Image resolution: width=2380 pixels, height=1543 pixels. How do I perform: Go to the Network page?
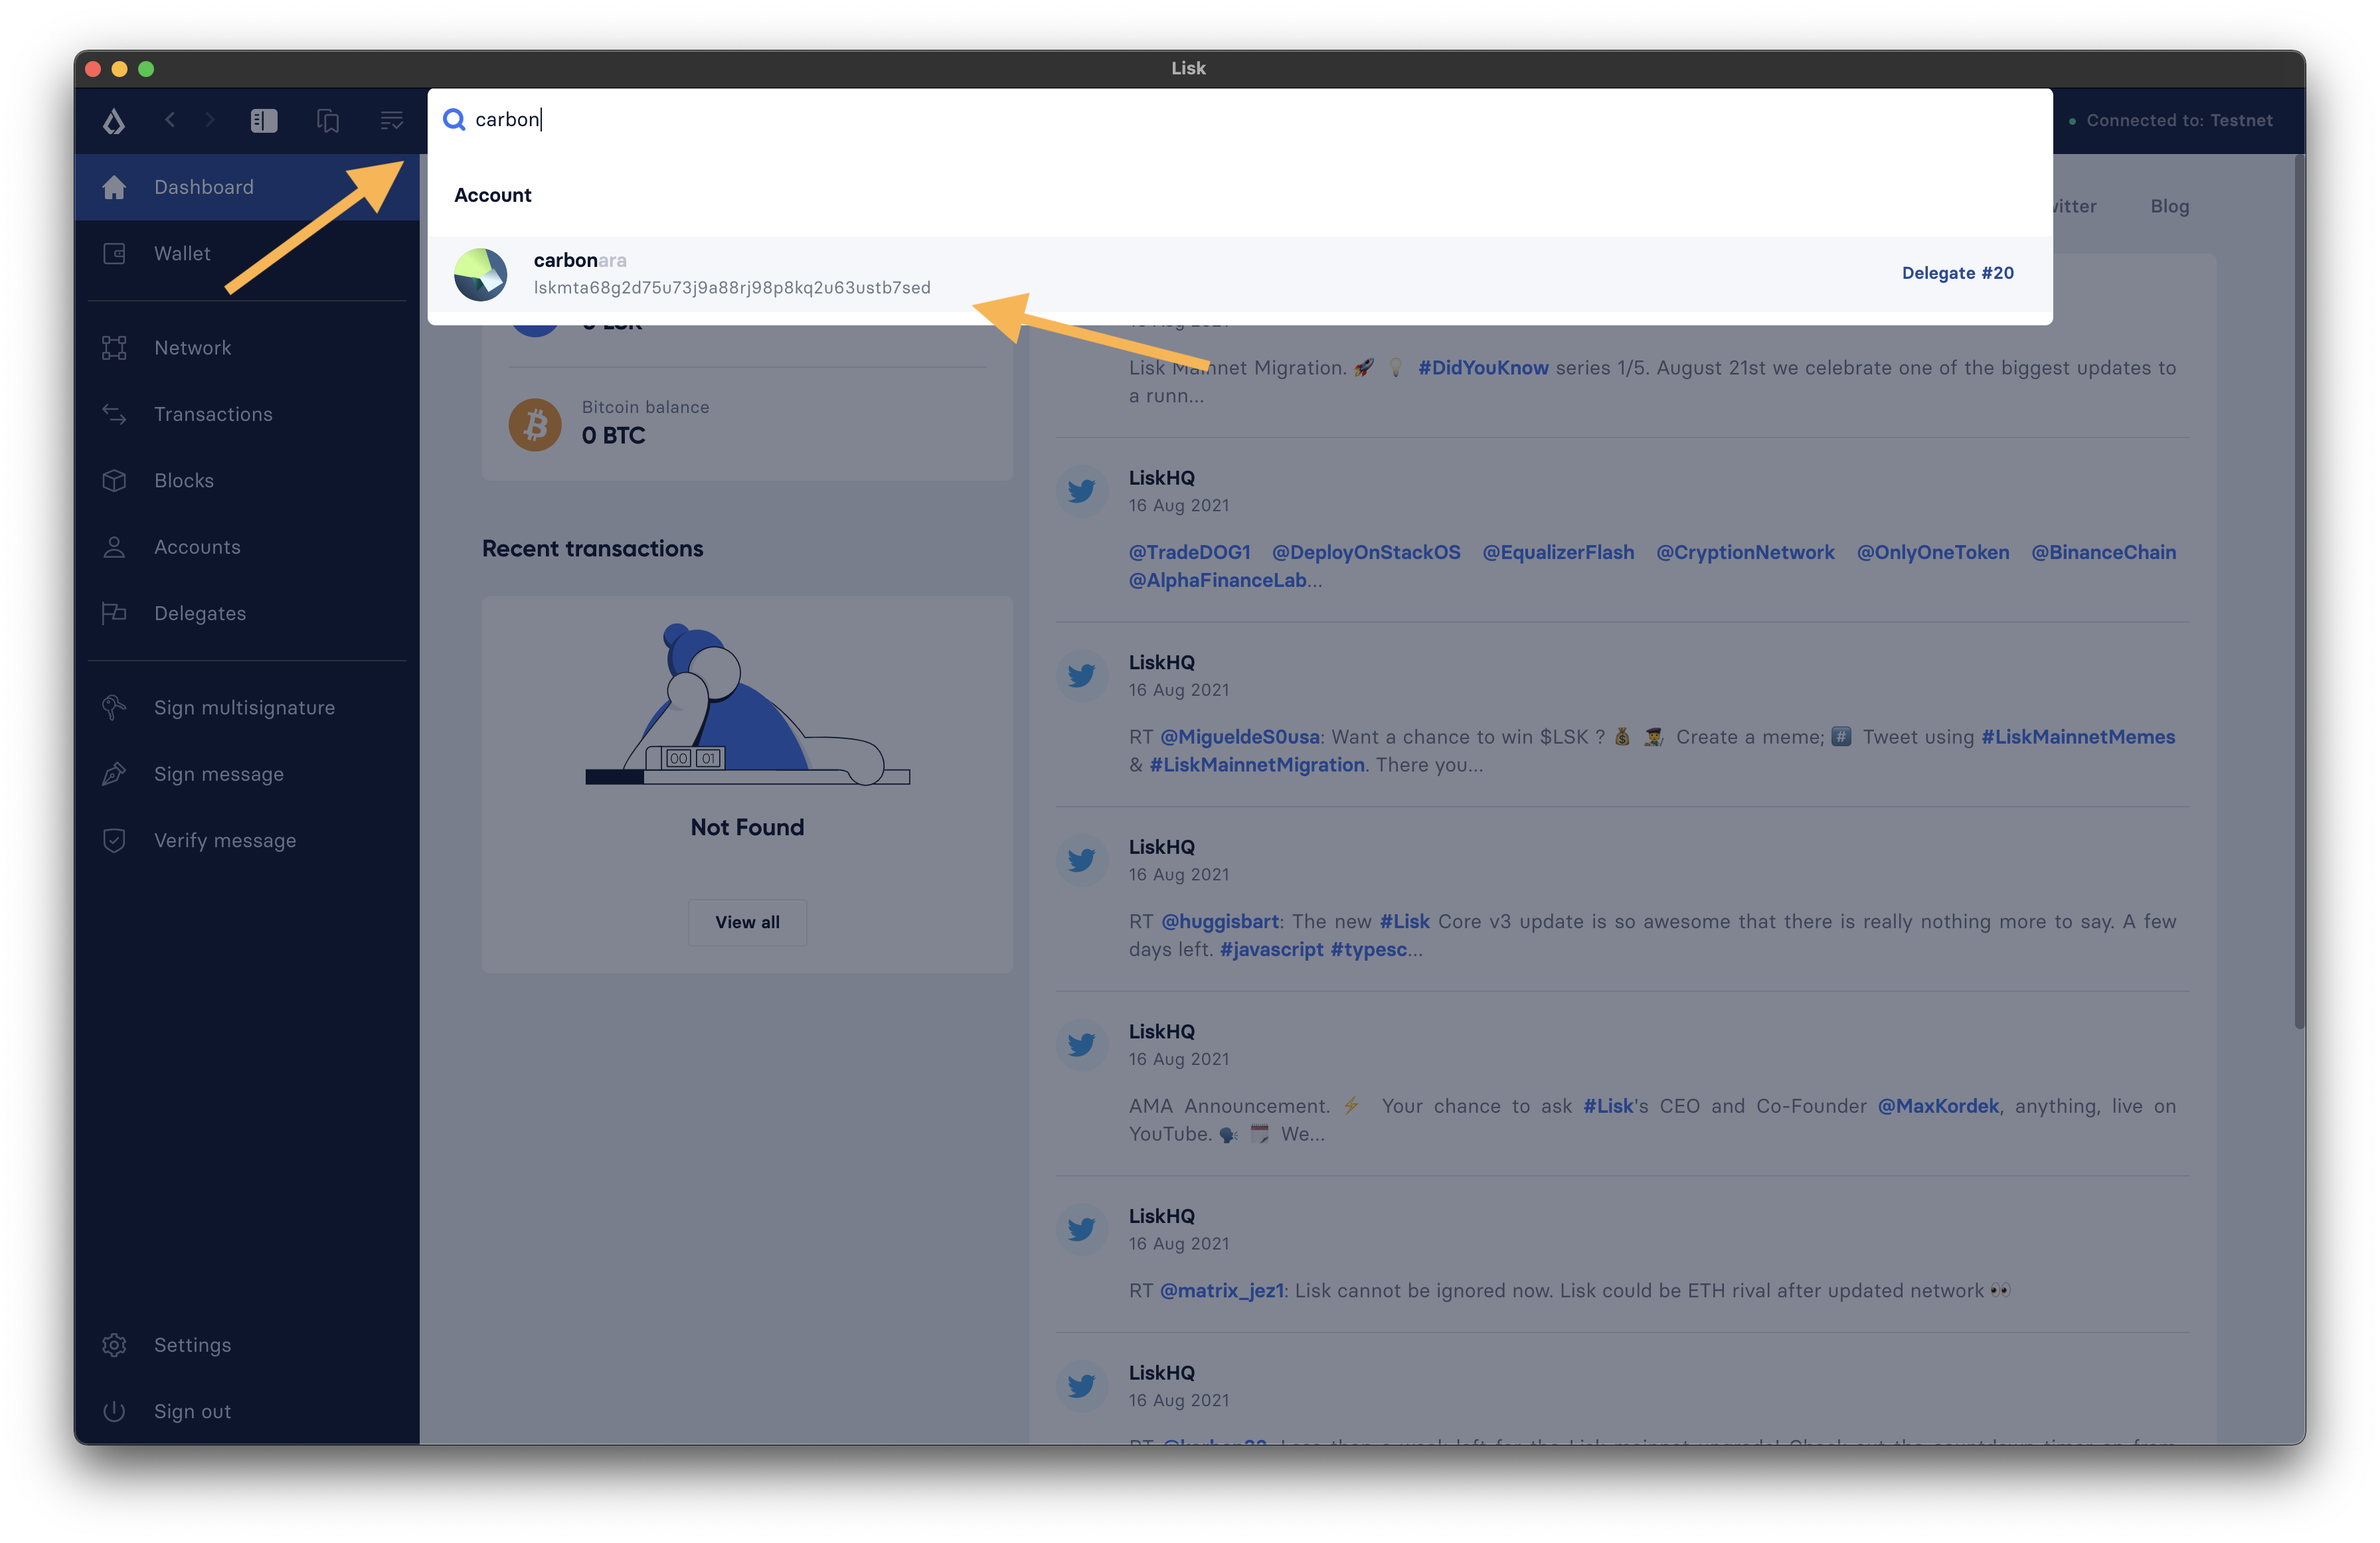[x=247, y=348]
